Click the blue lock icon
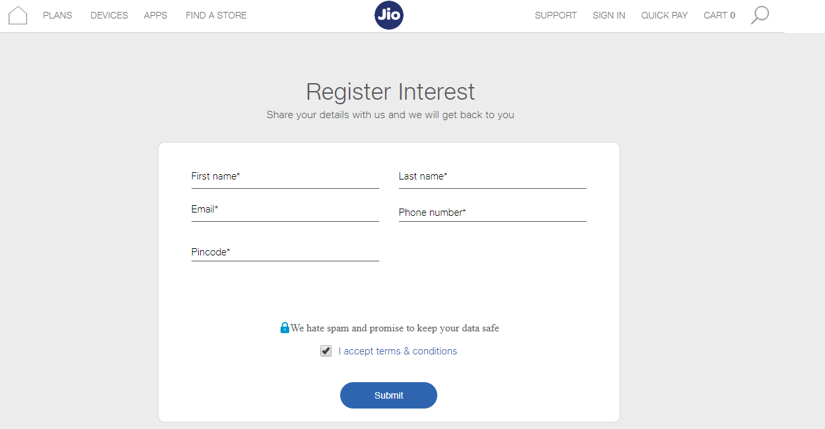This screenshot has height=429, width=825. 285,327
